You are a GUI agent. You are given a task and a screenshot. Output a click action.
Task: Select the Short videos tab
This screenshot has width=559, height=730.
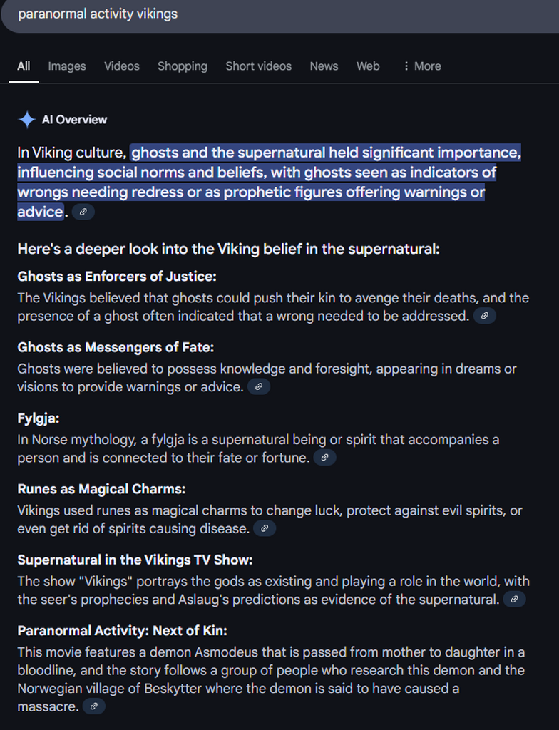click(x=259, y=66)
